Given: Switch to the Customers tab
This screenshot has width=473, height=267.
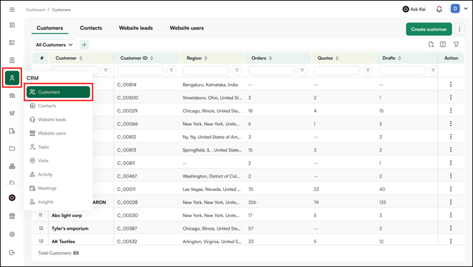Looking at the screenshot, I should click(x=50, y=28).
